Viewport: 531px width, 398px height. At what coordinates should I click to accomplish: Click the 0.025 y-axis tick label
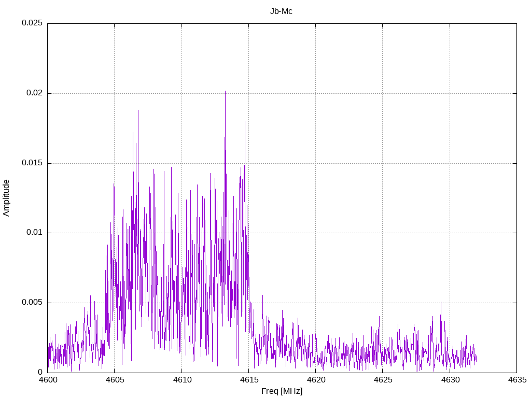(x=32, y=23)
